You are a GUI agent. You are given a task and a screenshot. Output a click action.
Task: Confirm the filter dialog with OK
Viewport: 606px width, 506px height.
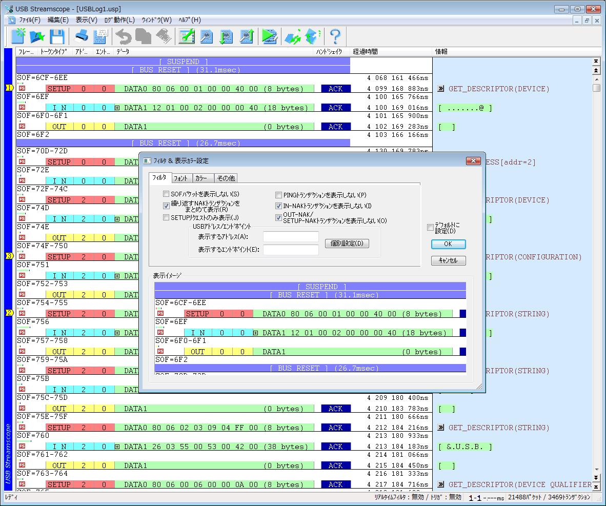448,244
